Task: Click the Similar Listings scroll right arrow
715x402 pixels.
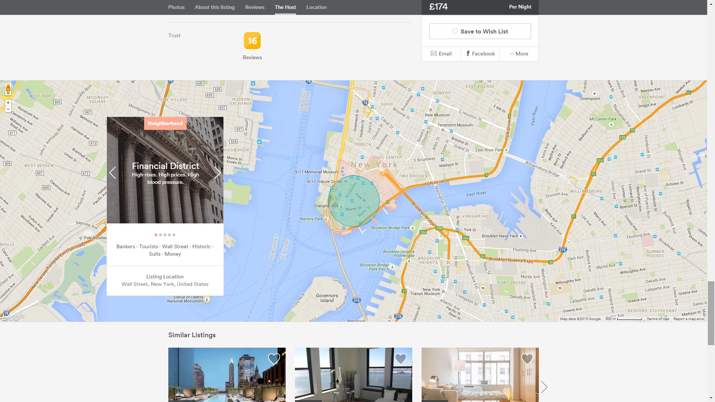Action: tap(544, 387)
